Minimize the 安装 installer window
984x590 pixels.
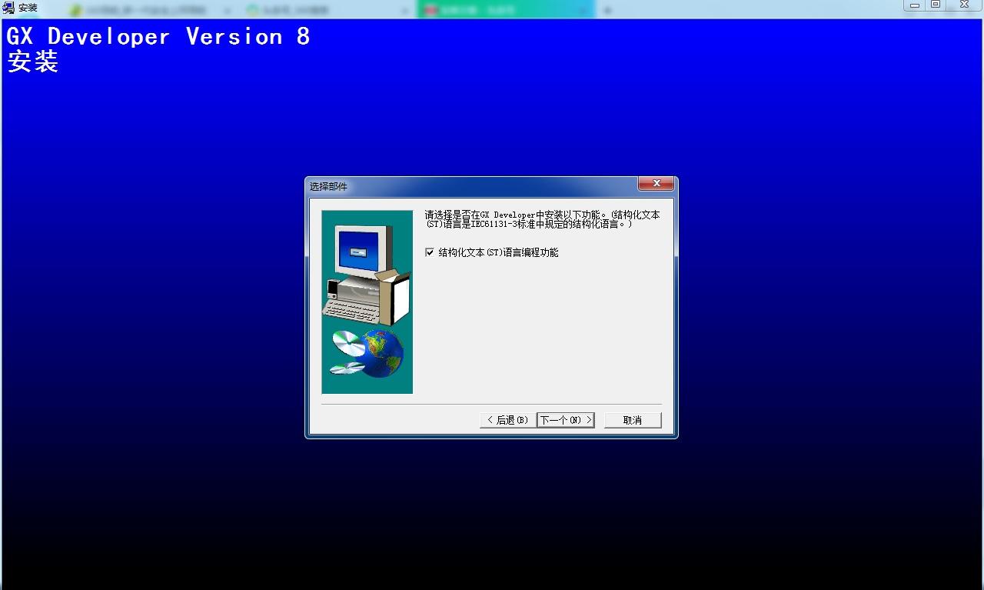[915, 5]
